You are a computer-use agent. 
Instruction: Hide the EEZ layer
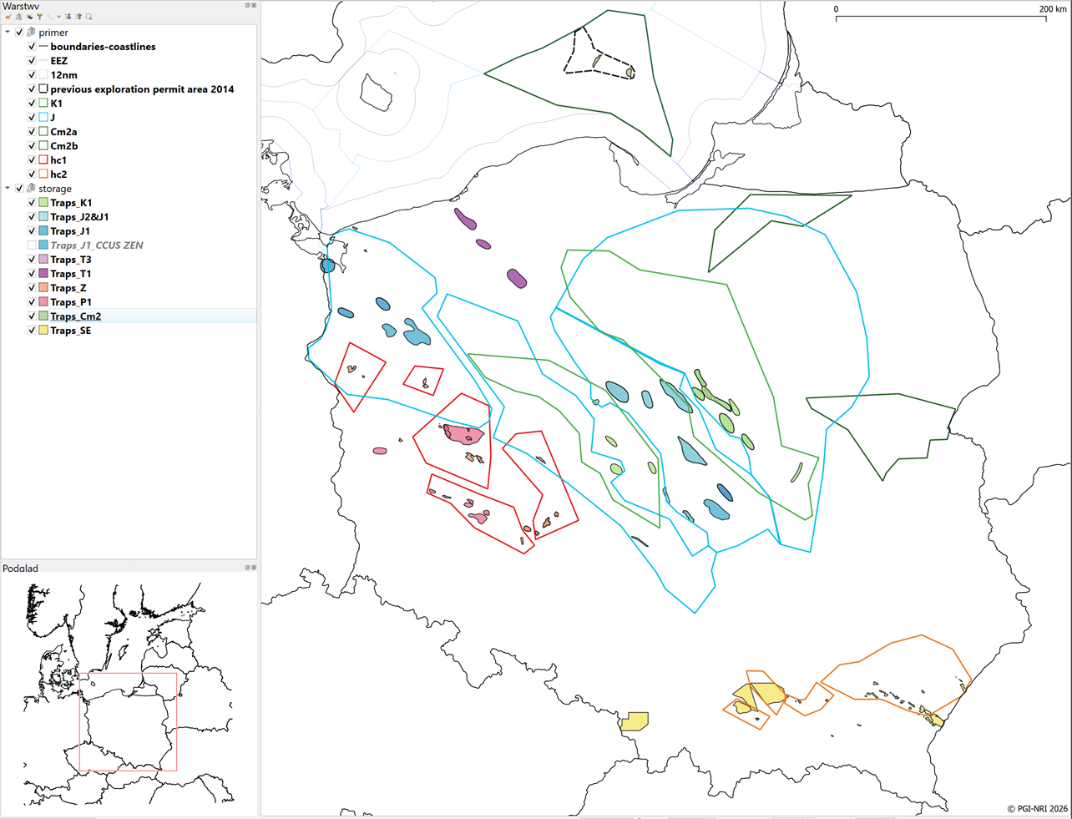pos(32,61)
